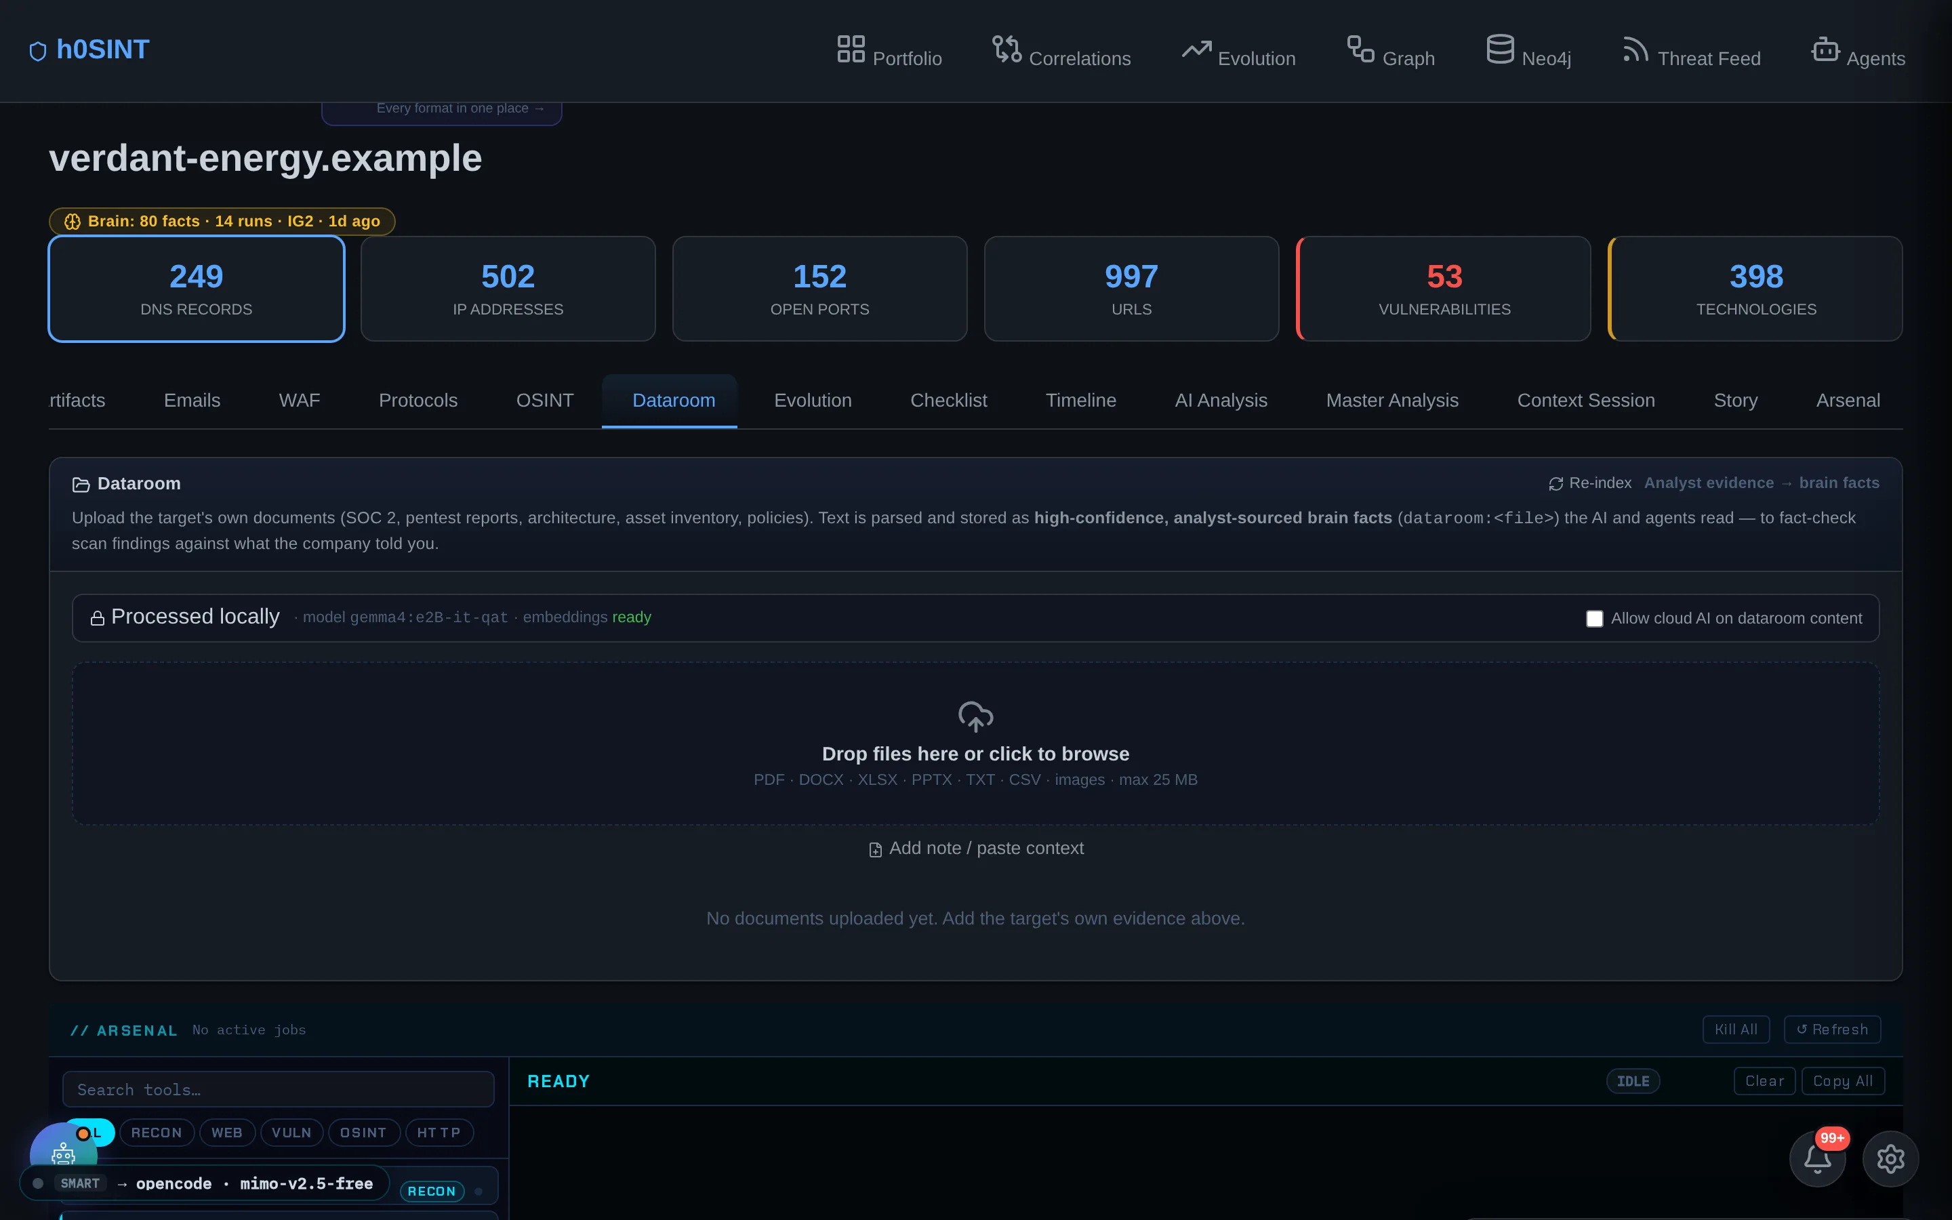Click the SMART opencode model pill
Image resolution: width=1952 pixels, height=1220 pixels.
(x=205, y=1183)
